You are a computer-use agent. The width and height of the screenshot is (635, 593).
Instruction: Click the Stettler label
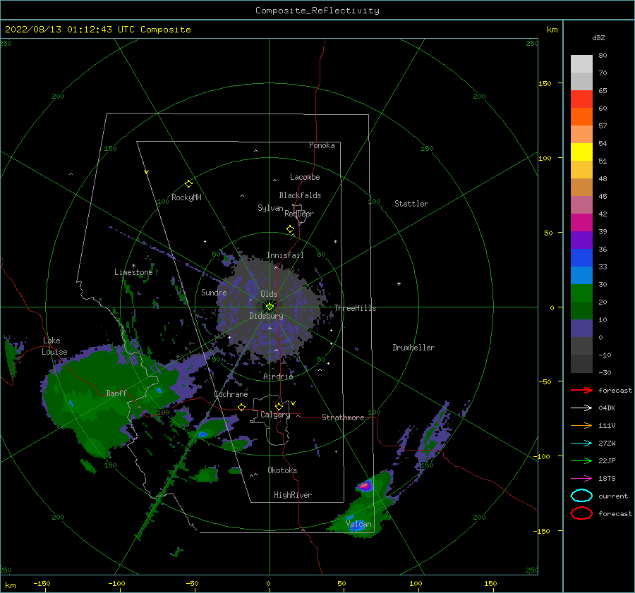click(411, 204)
